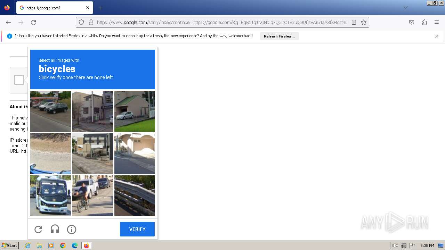Close the google.com tab
The width and height of the screenshot is (445, 250).
pos(87,8)
